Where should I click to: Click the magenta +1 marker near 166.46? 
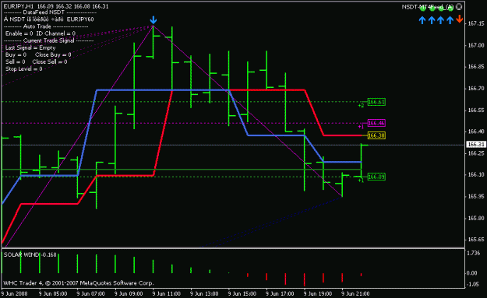pyautogui.click(x=361, y=127)
